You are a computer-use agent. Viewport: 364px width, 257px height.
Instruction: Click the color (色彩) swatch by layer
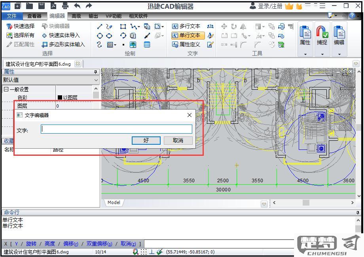[x=60, y=98]
